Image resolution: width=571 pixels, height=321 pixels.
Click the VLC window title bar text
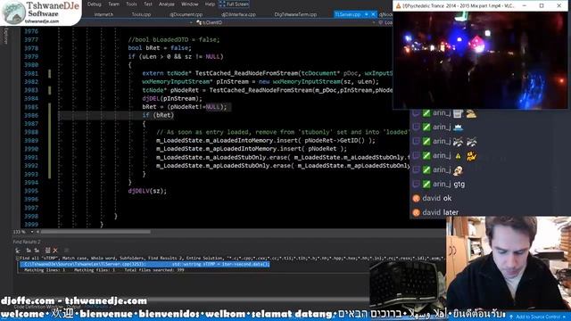pyautogui.click(x=458, y=6)
